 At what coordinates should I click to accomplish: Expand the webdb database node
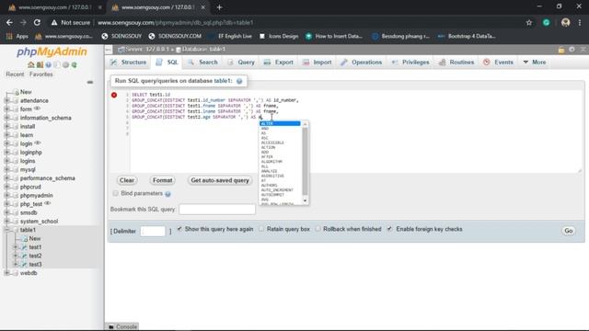tap(6, 273)
